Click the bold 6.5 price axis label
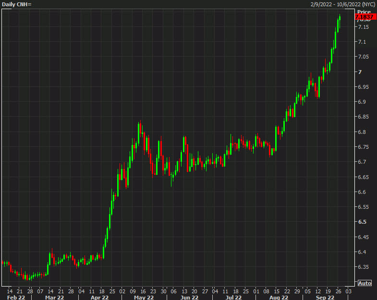 [362, 222]
